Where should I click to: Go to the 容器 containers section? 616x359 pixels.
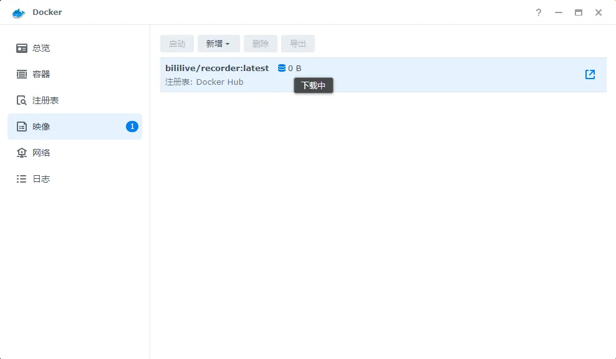tap(75, 74)
